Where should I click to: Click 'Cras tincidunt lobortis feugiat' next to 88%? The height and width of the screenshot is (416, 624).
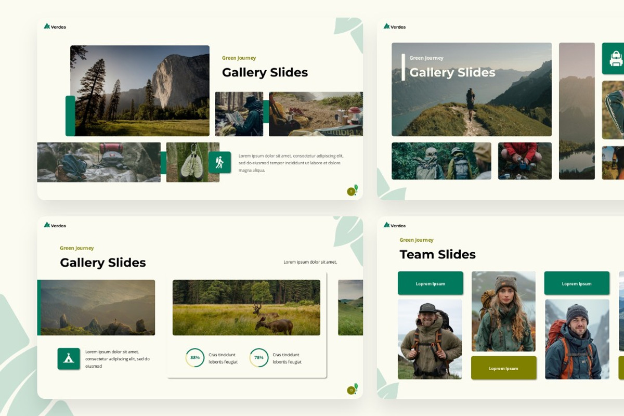(x=223, y=358)
